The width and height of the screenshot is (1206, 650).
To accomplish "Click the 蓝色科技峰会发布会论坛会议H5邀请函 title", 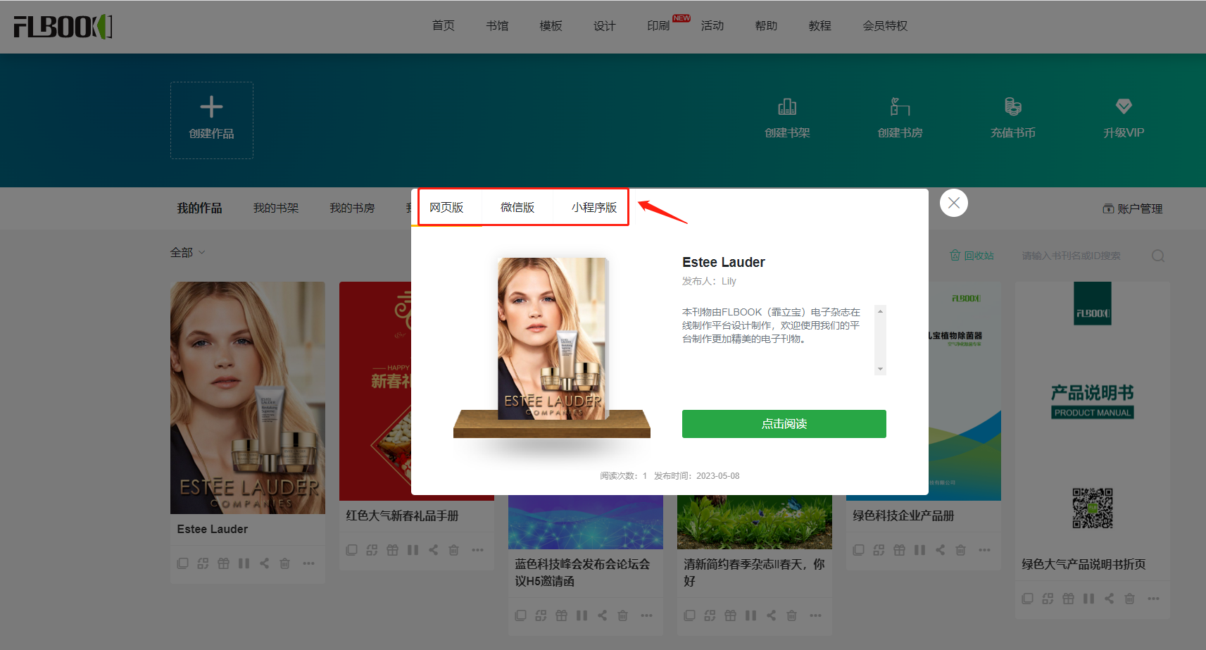I will [x=582, y=573].
